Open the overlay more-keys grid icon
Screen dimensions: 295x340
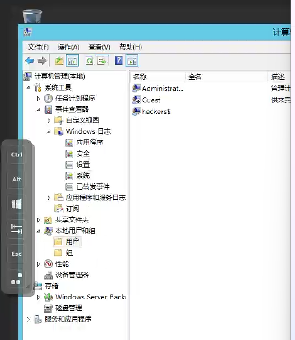click(x=17, y=279)
